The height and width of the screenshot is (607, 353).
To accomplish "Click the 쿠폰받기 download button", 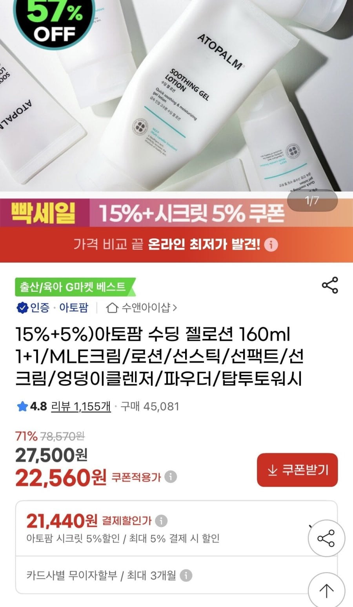I will coord(297,470).
